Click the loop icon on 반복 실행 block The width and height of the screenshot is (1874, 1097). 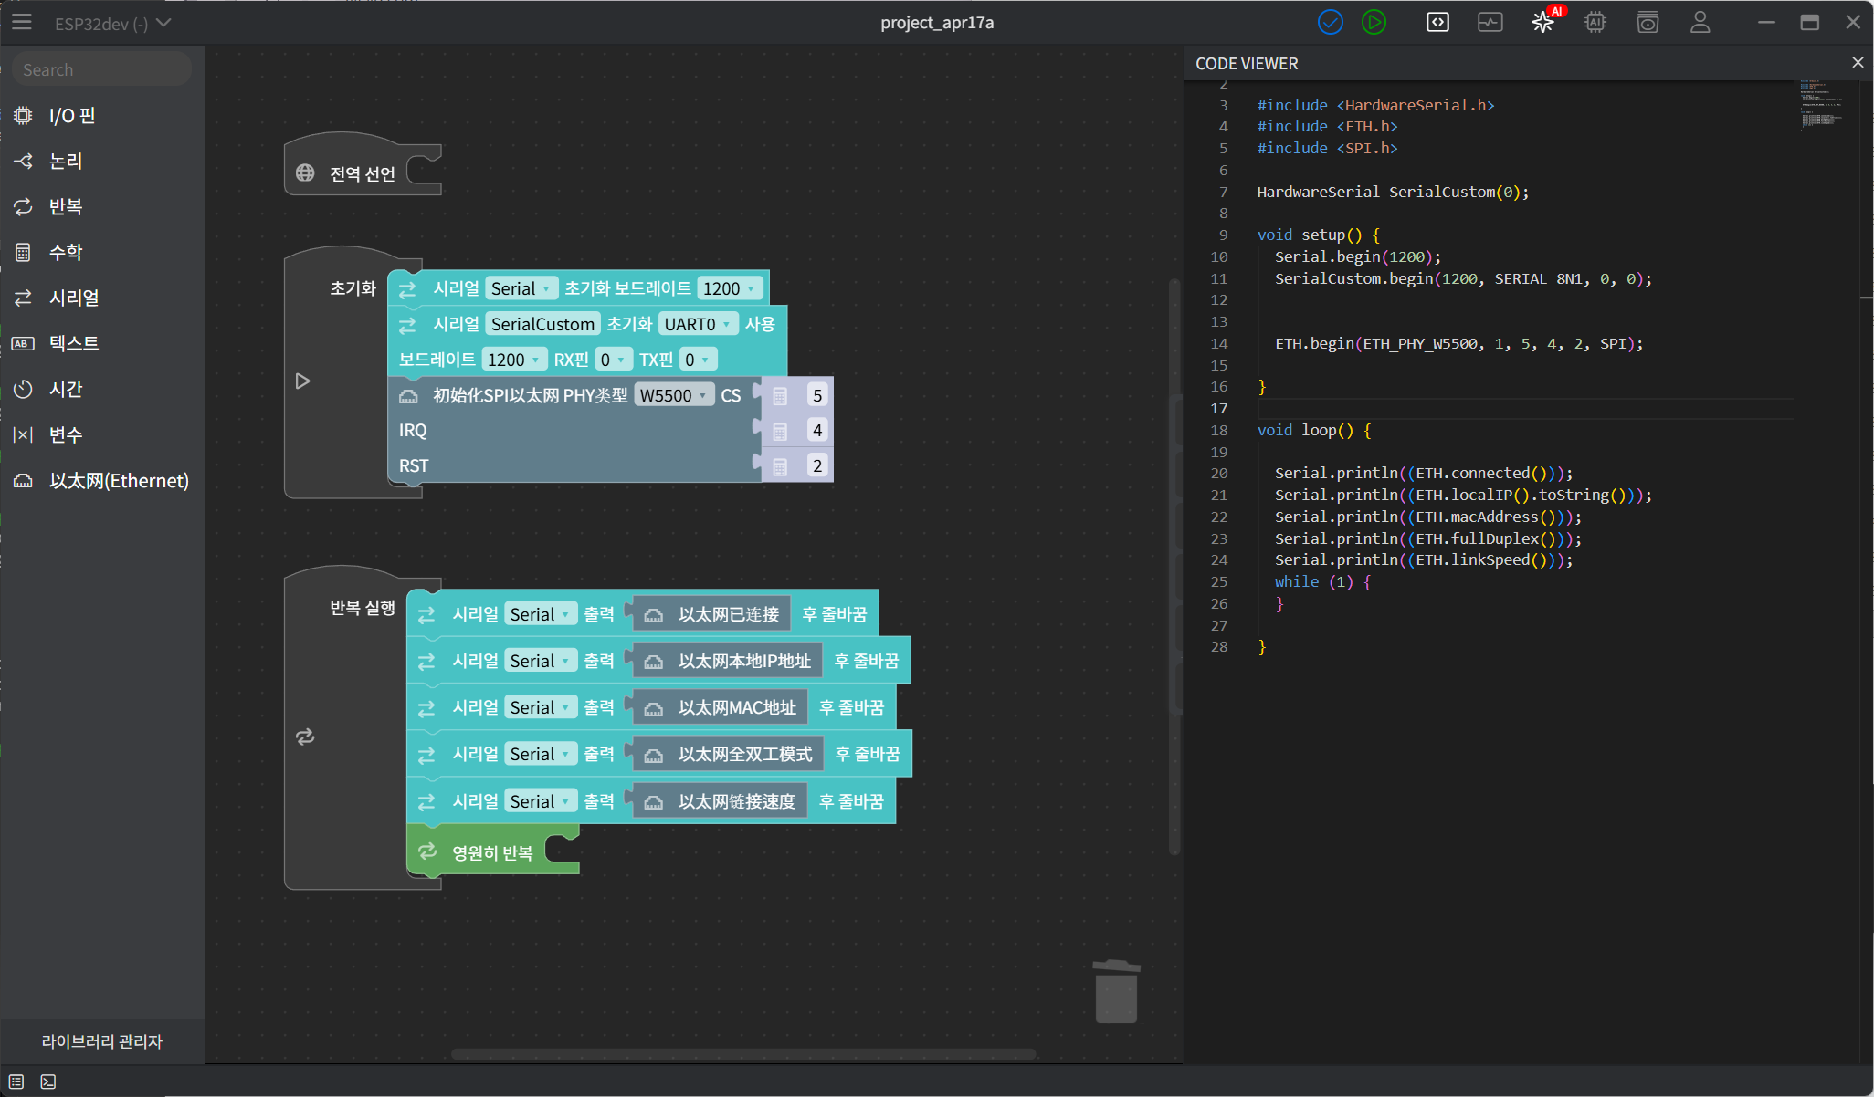click(x=305, y=737)
